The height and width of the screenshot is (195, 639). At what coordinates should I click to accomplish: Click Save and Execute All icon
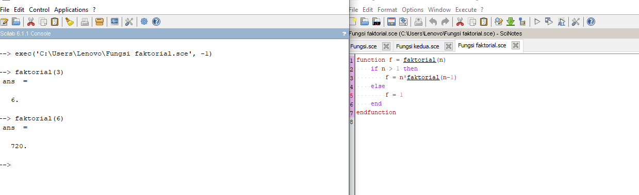[x=561, y=22]
